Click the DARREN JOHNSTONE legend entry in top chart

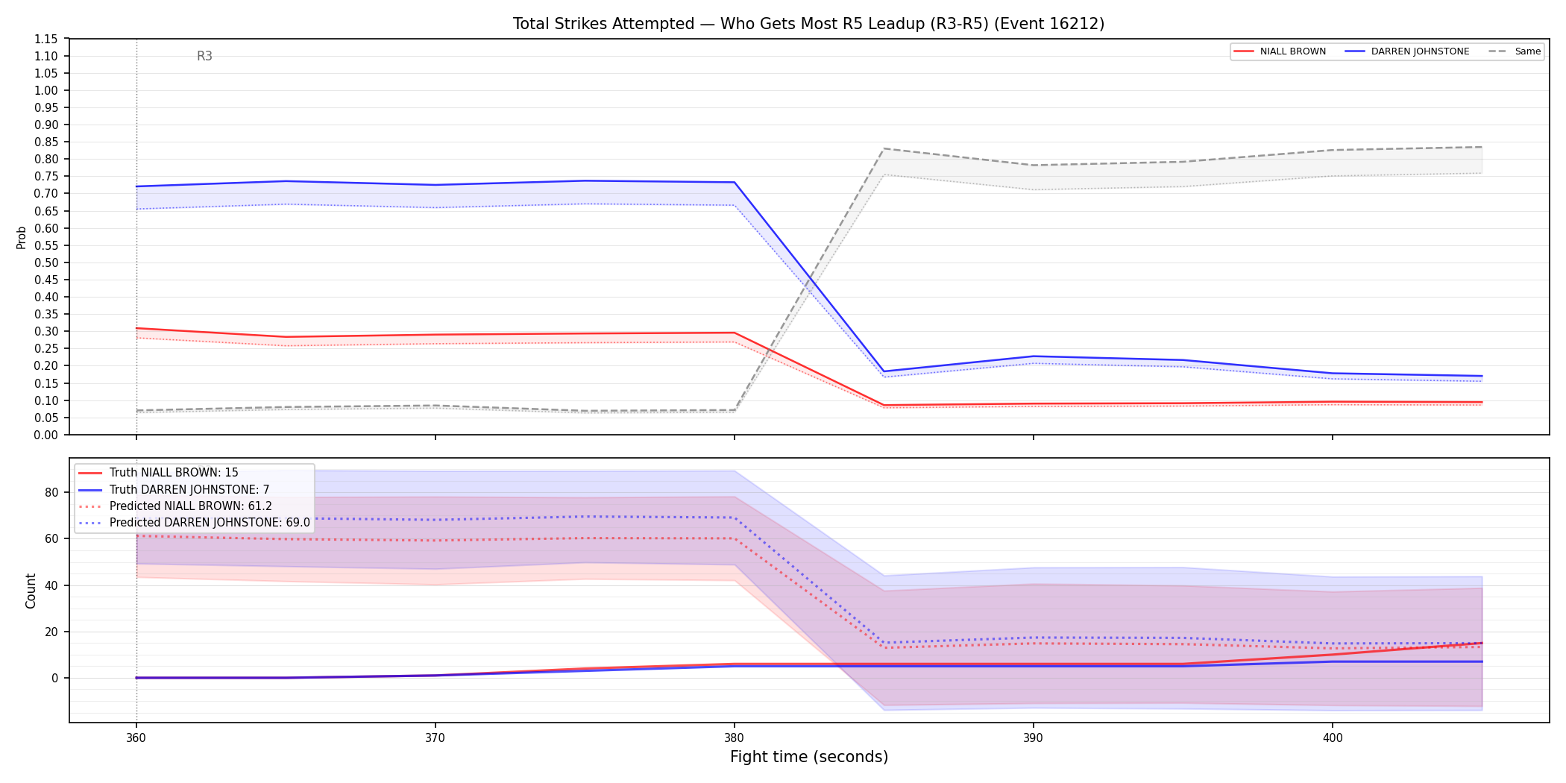tap(1407, 51)
